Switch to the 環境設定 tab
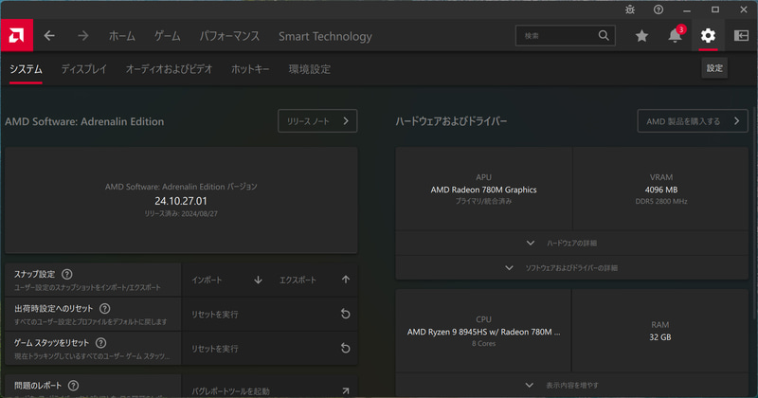Screen dimensions: 758x398 click(310, 69)
